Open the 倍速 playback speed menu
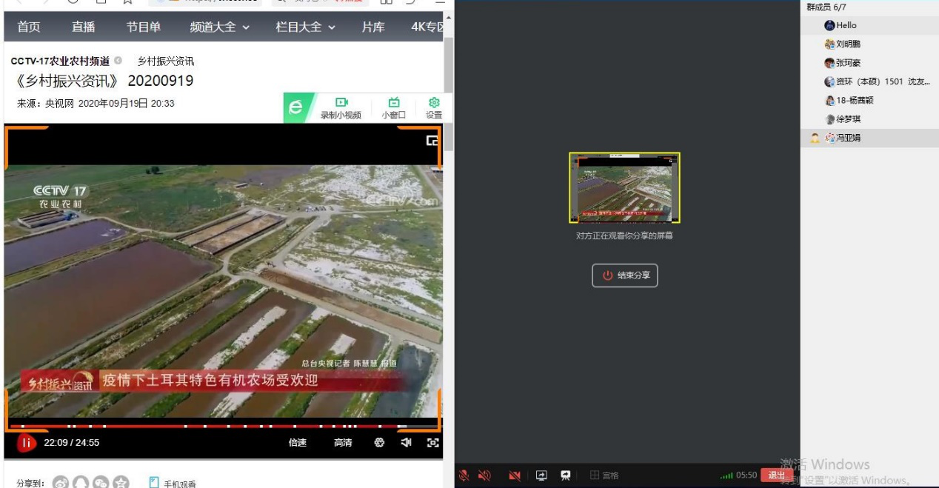 (297, 443)
